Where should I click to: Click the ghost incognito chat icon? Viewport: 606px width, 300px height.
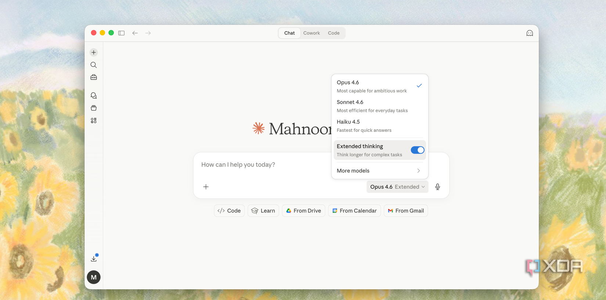[530, 33]
